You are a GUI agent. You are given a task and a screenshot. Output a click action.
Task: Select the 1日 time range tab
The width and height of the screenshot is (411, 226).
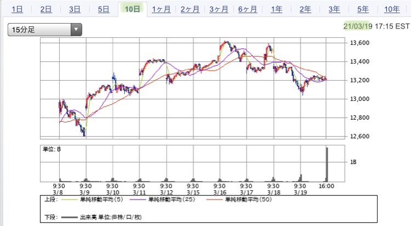click(18, 9)
